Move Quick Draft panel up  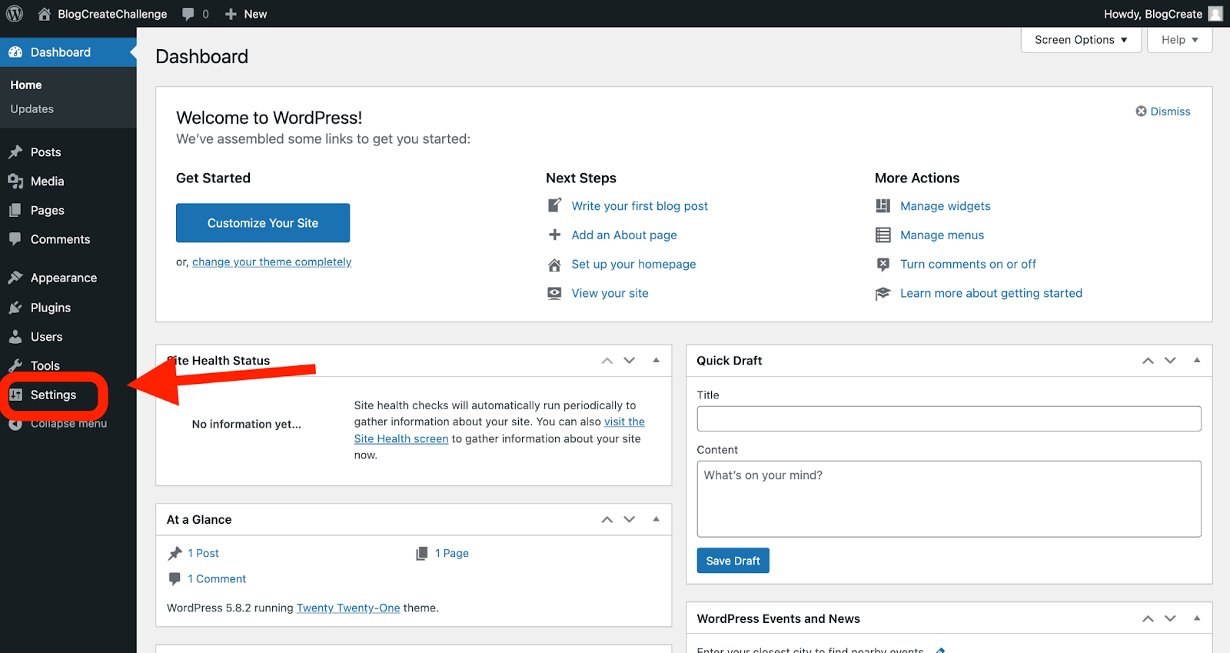pos(1148,361)
